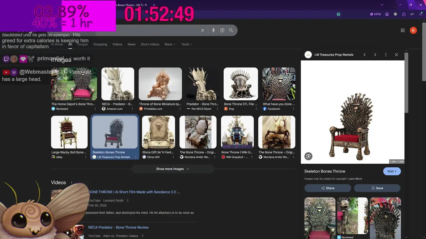This screenshot has width=426, height=239.
Task: Go to next image in preview panel
Action: [375, 55]
